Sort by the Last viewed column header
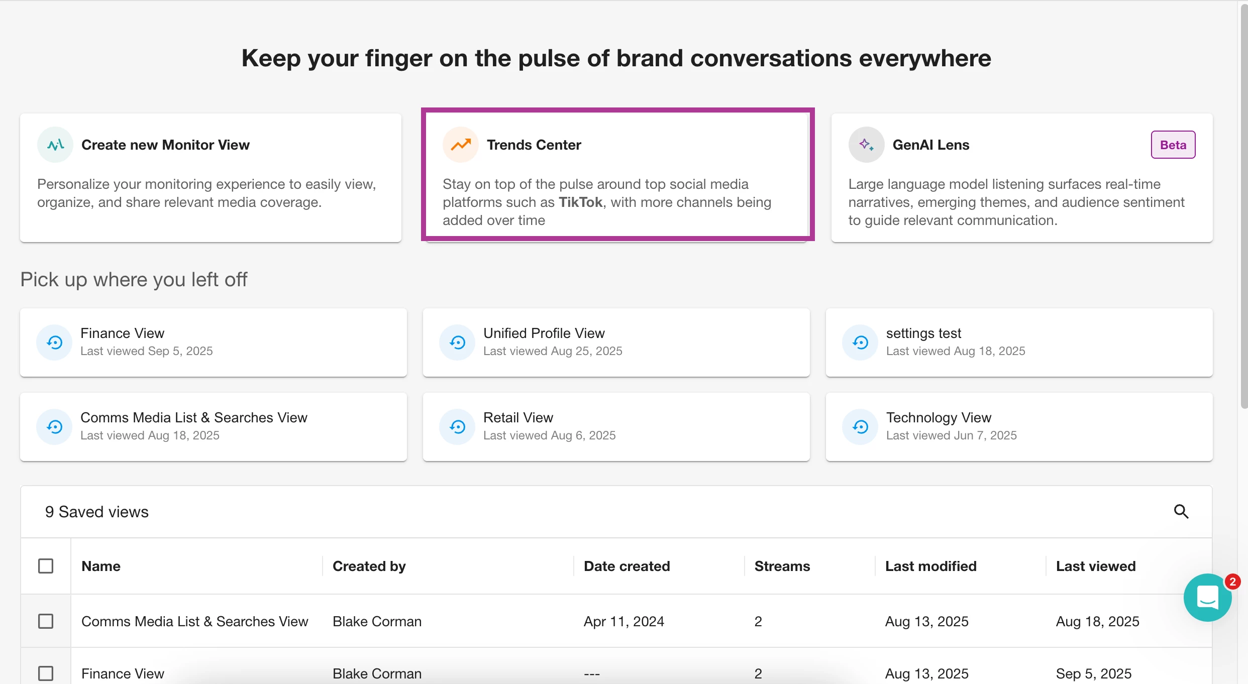 coord(1095,566)
